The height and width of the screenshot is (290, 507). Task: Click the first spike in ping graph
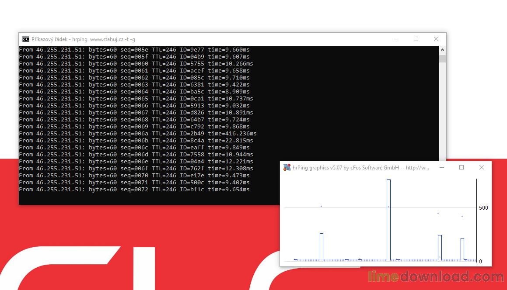(322, 246)
